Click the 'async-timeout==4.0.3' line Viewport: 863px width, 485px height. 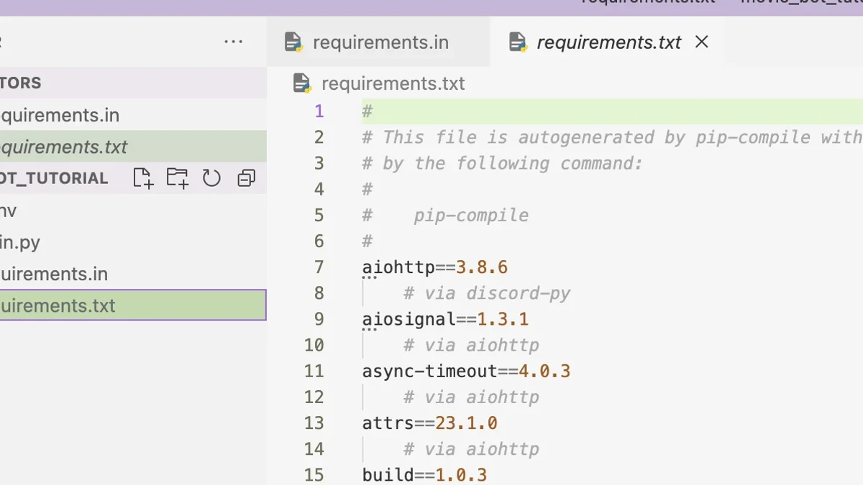[467, 371]
